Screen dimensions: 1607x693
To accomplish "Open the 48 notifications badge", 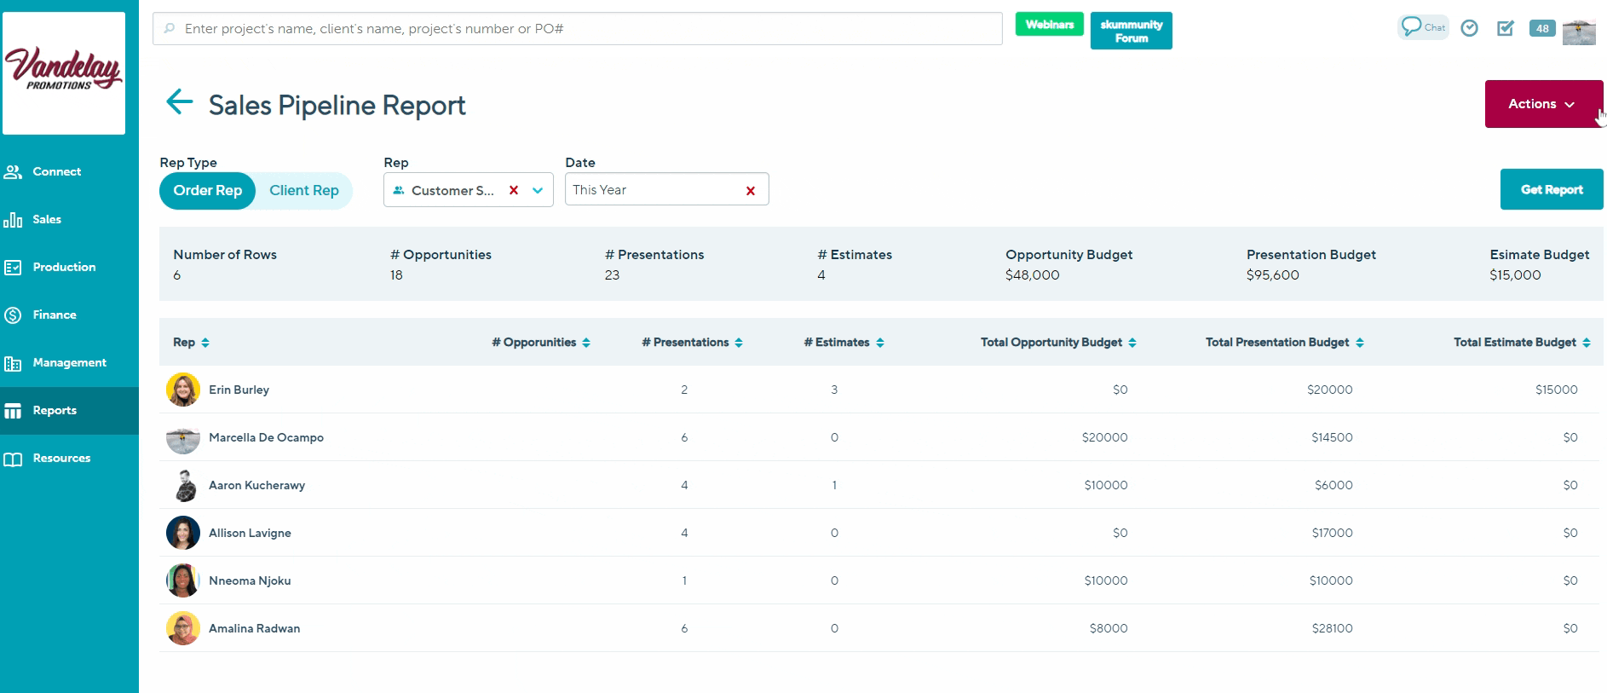I will pyautogui.click(x=1542, y=29).
